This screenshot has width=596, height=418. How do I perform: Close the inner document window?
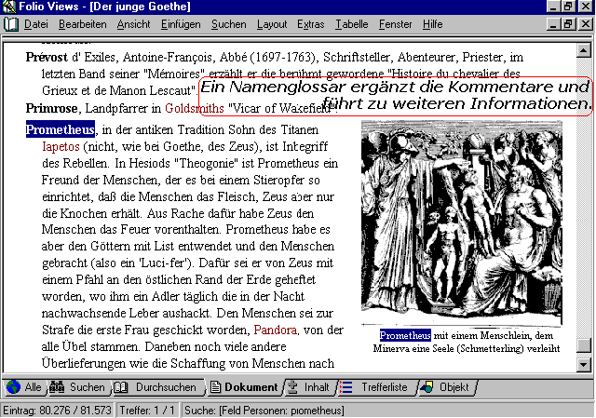pos(586,25)
